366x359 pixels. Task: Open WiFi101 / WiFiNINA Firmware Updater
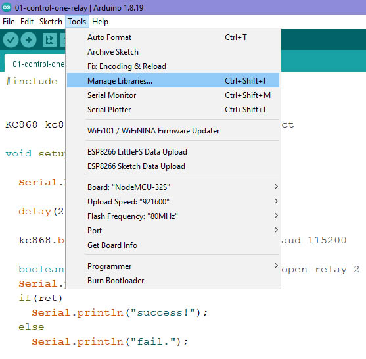[x=173, y=131]
